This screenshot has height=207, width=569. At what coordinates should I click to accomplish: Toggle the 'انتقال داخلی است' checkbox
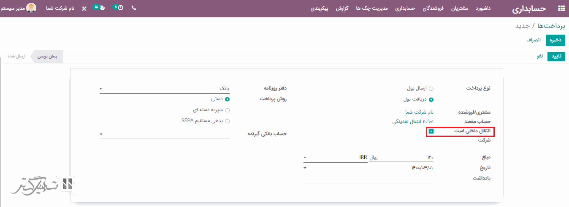pyautogui.click(x=431, y=131)
